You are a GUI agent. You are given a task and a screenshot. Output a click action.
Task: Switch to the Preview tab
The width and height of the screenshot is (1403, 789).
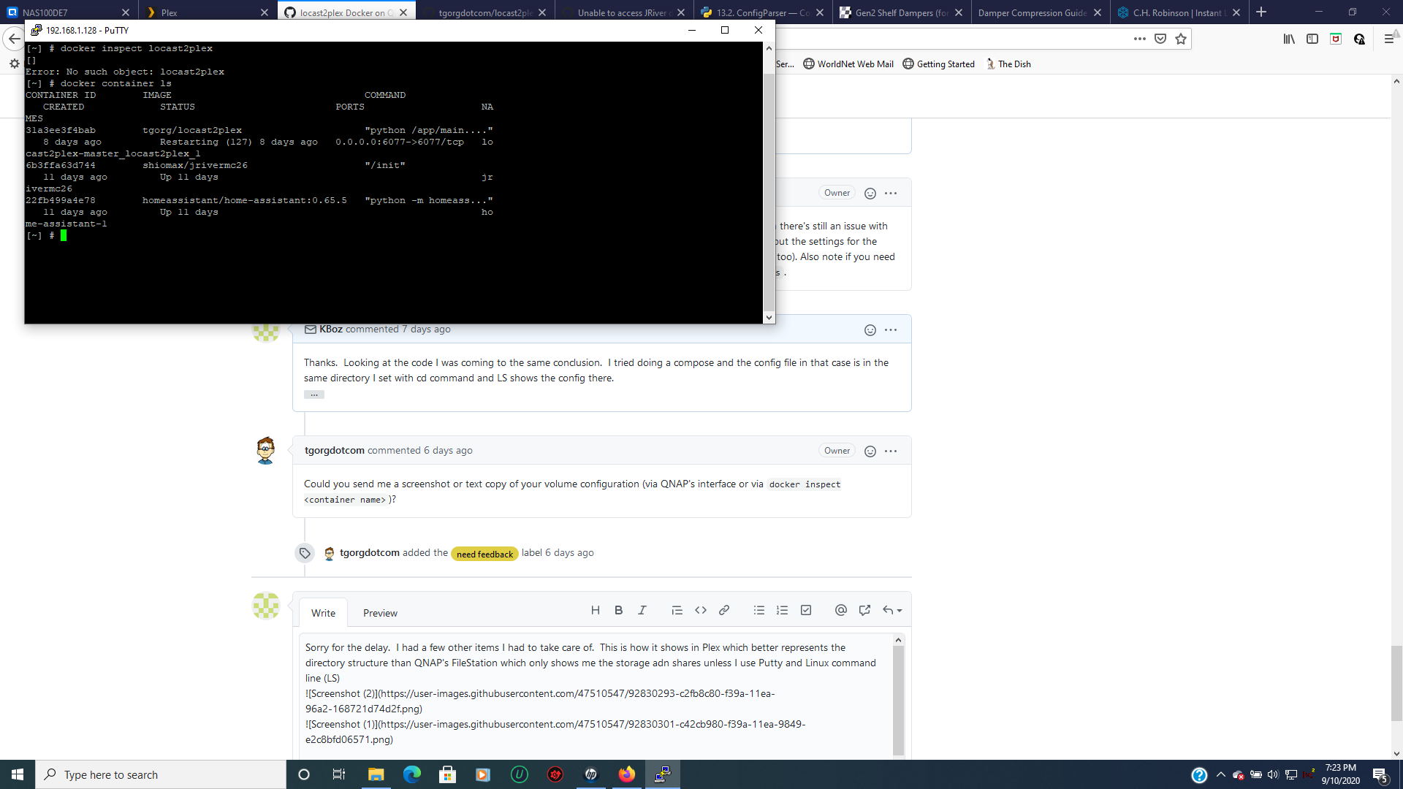[380, 613]
